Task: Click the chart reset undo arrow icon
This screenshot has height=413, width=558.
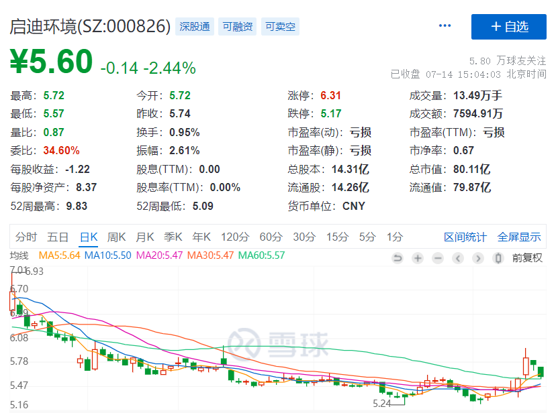Action: click(398, 258)
